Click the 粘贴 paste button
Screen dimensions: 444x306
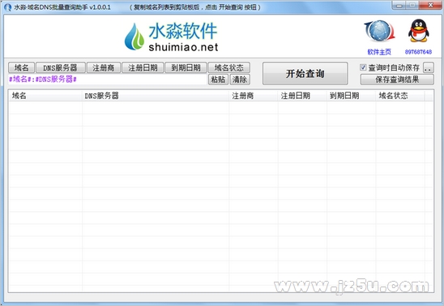tap(218, 80)
